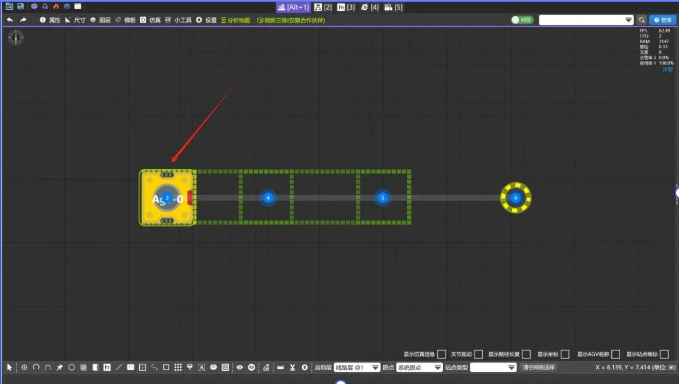This screenshot has width=679, height=384.
Task: Enable the 显示坐标 checkbox
Action: 565,354
